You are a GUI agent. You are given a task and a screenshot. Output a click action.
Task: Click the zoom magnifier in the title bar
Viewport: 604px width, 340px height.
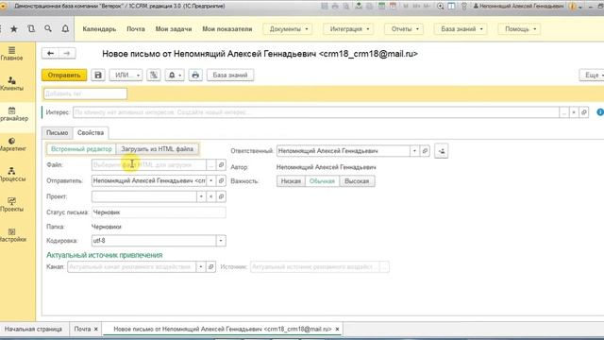click(x=441, y=7)
